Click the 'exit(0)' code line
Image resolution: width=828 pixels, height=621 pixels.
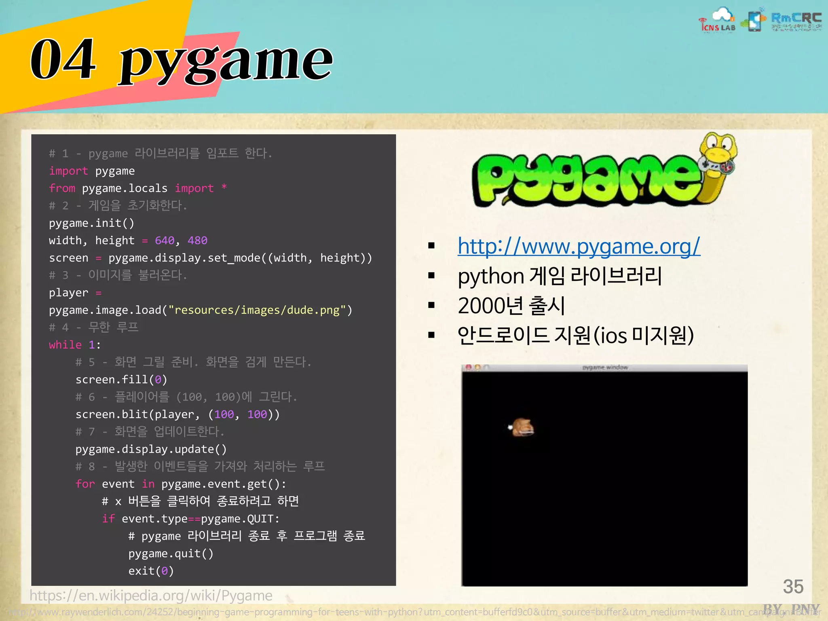(x=151, y=571)
